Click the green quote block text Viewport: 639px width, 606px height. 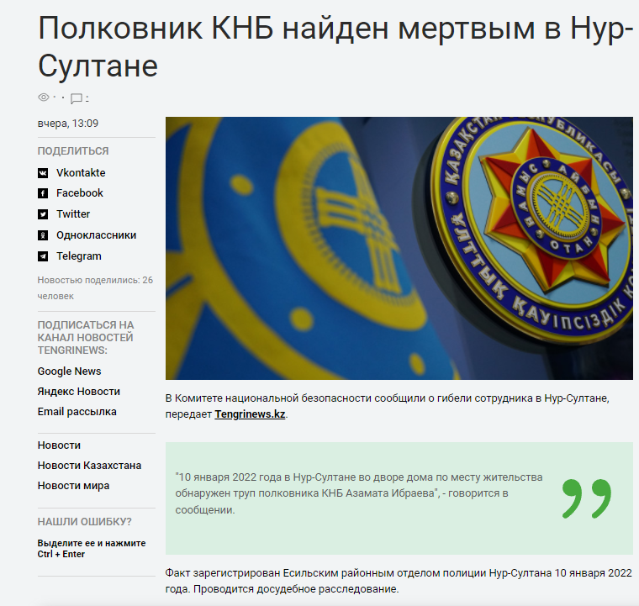359,493
